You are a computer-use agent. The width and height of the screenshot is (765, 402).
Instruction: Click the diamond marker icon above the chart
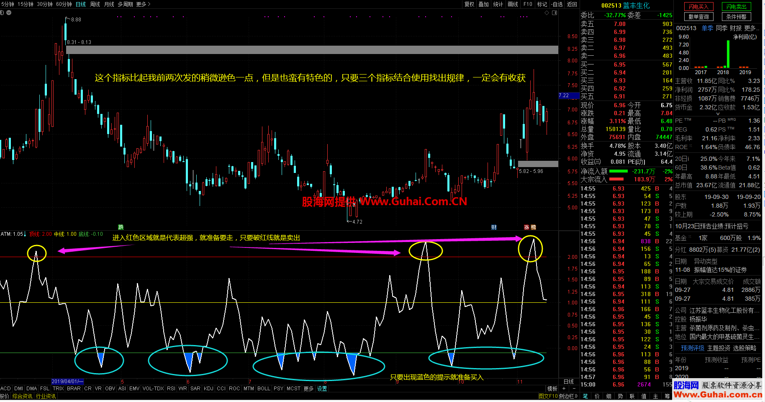(547, 13)
